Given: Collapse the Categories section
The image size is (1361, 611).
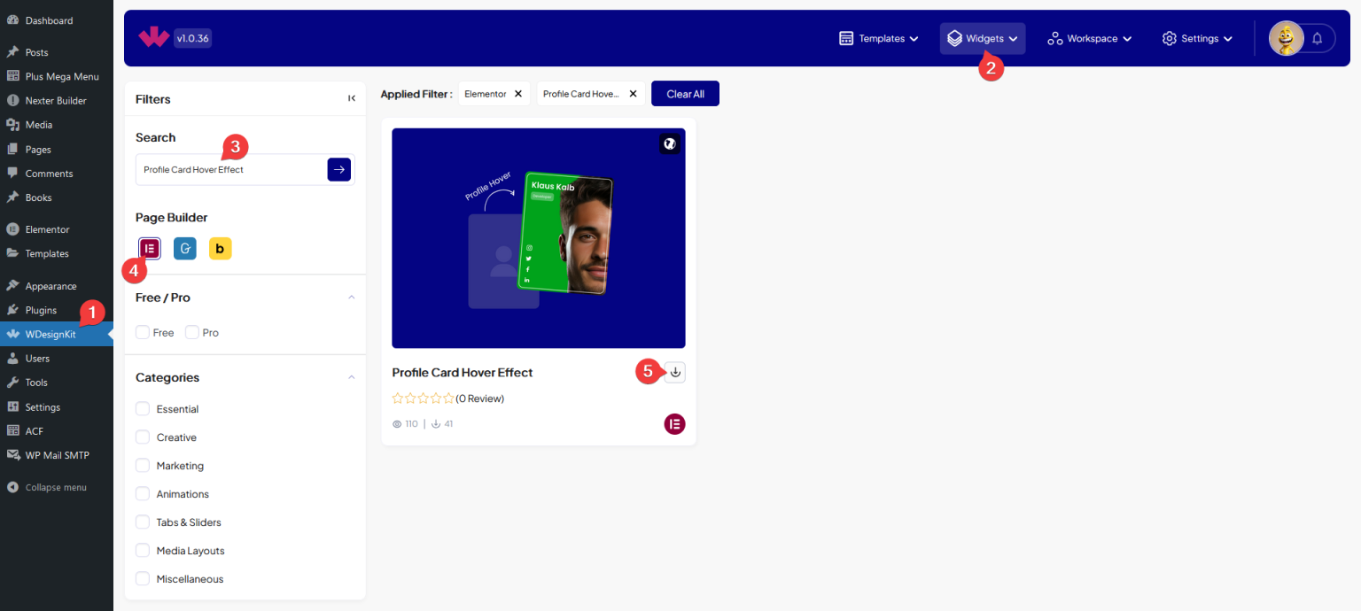Looking at the screenshot, I should point(351,377).
